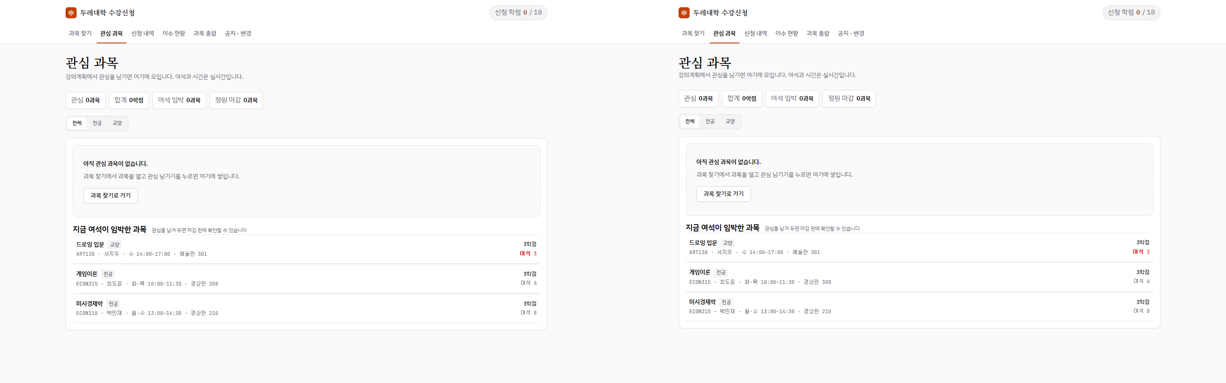
Task: Open 게임이론 course row in right pane
Action: pyautogui.click(x=919, y=277)
